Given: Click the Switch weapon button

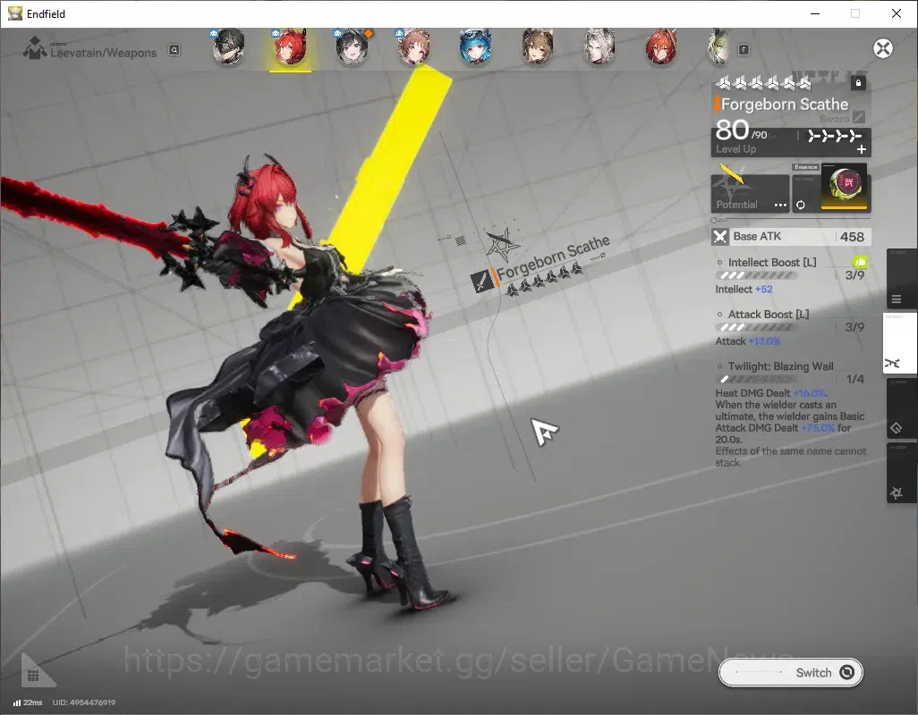Looking at the screenshot, I should pyautogui.click(x=790, y=672).
